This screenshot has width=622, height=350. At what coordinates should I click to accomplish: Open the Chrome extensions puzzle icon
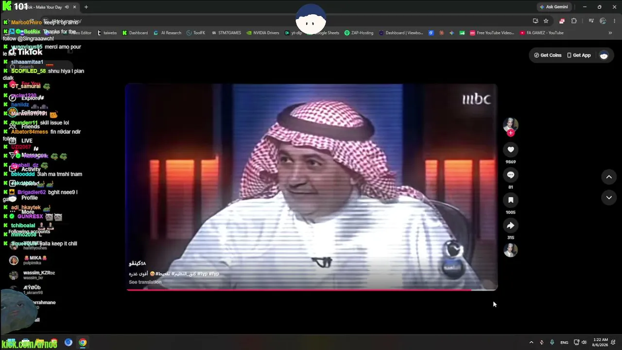click(x=574, y=21)
